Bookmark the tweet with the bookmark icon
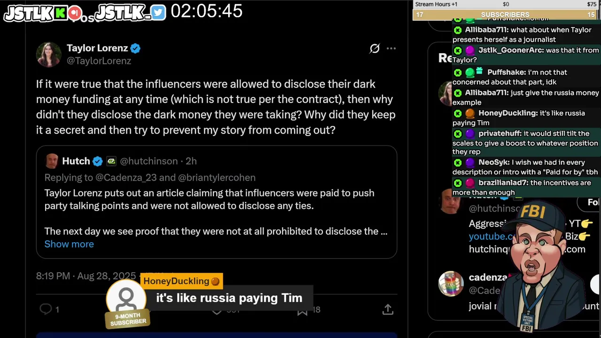This screenshot has height=338, width=601. pyautogui.click(x=302, y=310)
